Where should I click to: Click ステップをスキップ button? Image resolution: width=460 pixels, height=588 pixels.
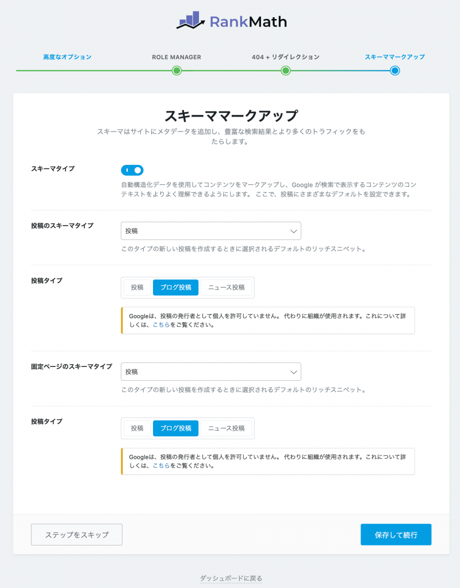coord(76,535)
